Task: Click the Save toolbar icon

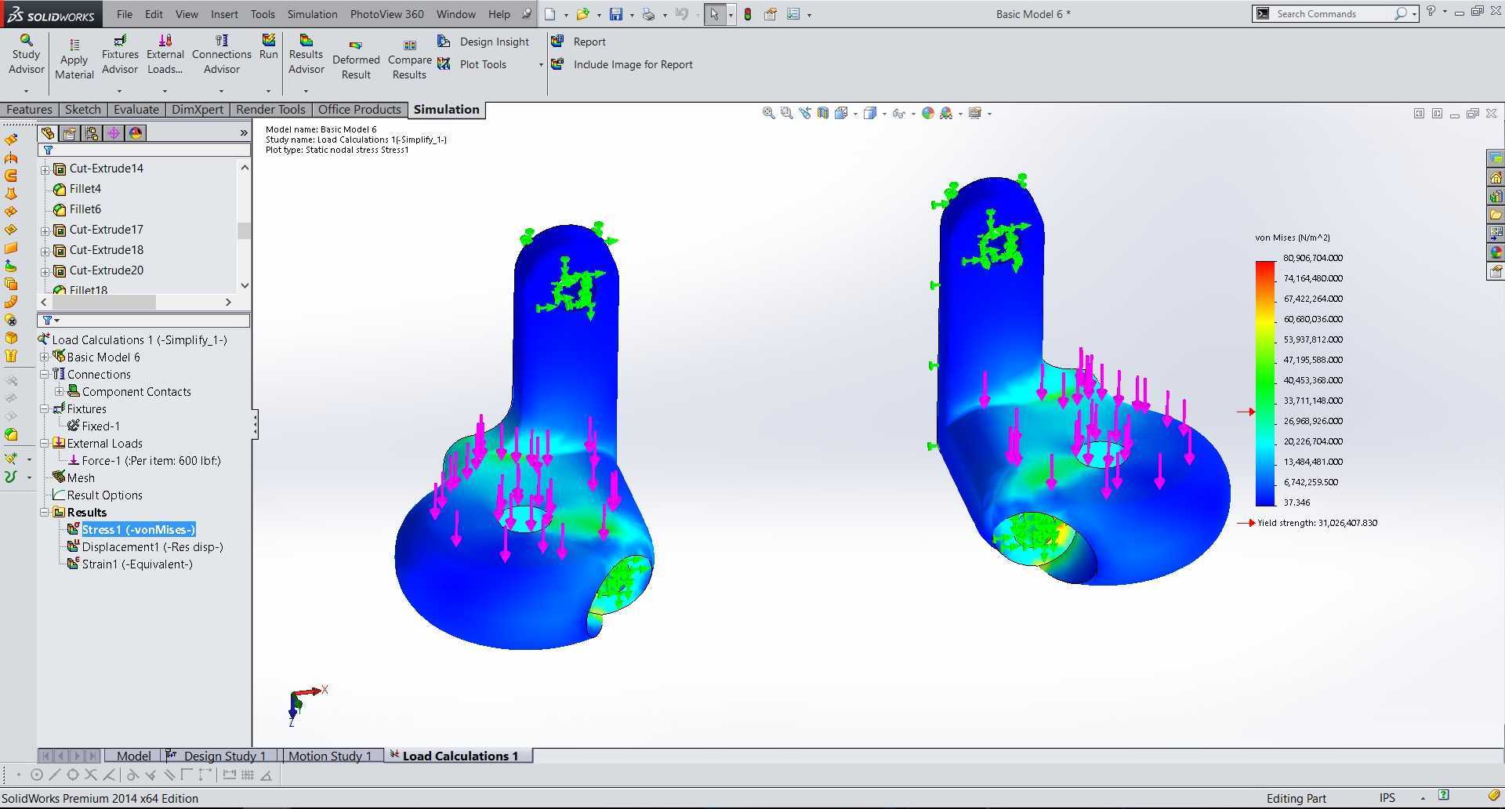Action: click(x=616, y=14)
